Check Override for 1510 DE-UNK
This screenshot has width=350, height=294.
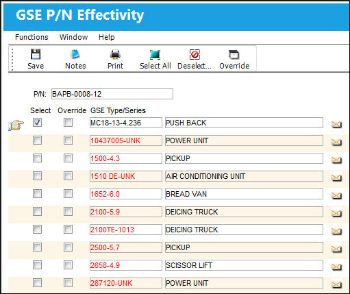tap(68, 176)
